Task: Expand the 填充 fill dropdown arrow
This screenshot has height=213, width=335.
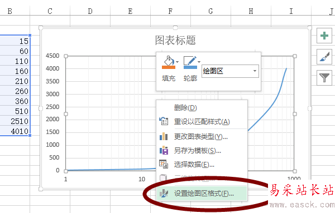Action: [x=178, y=62]
